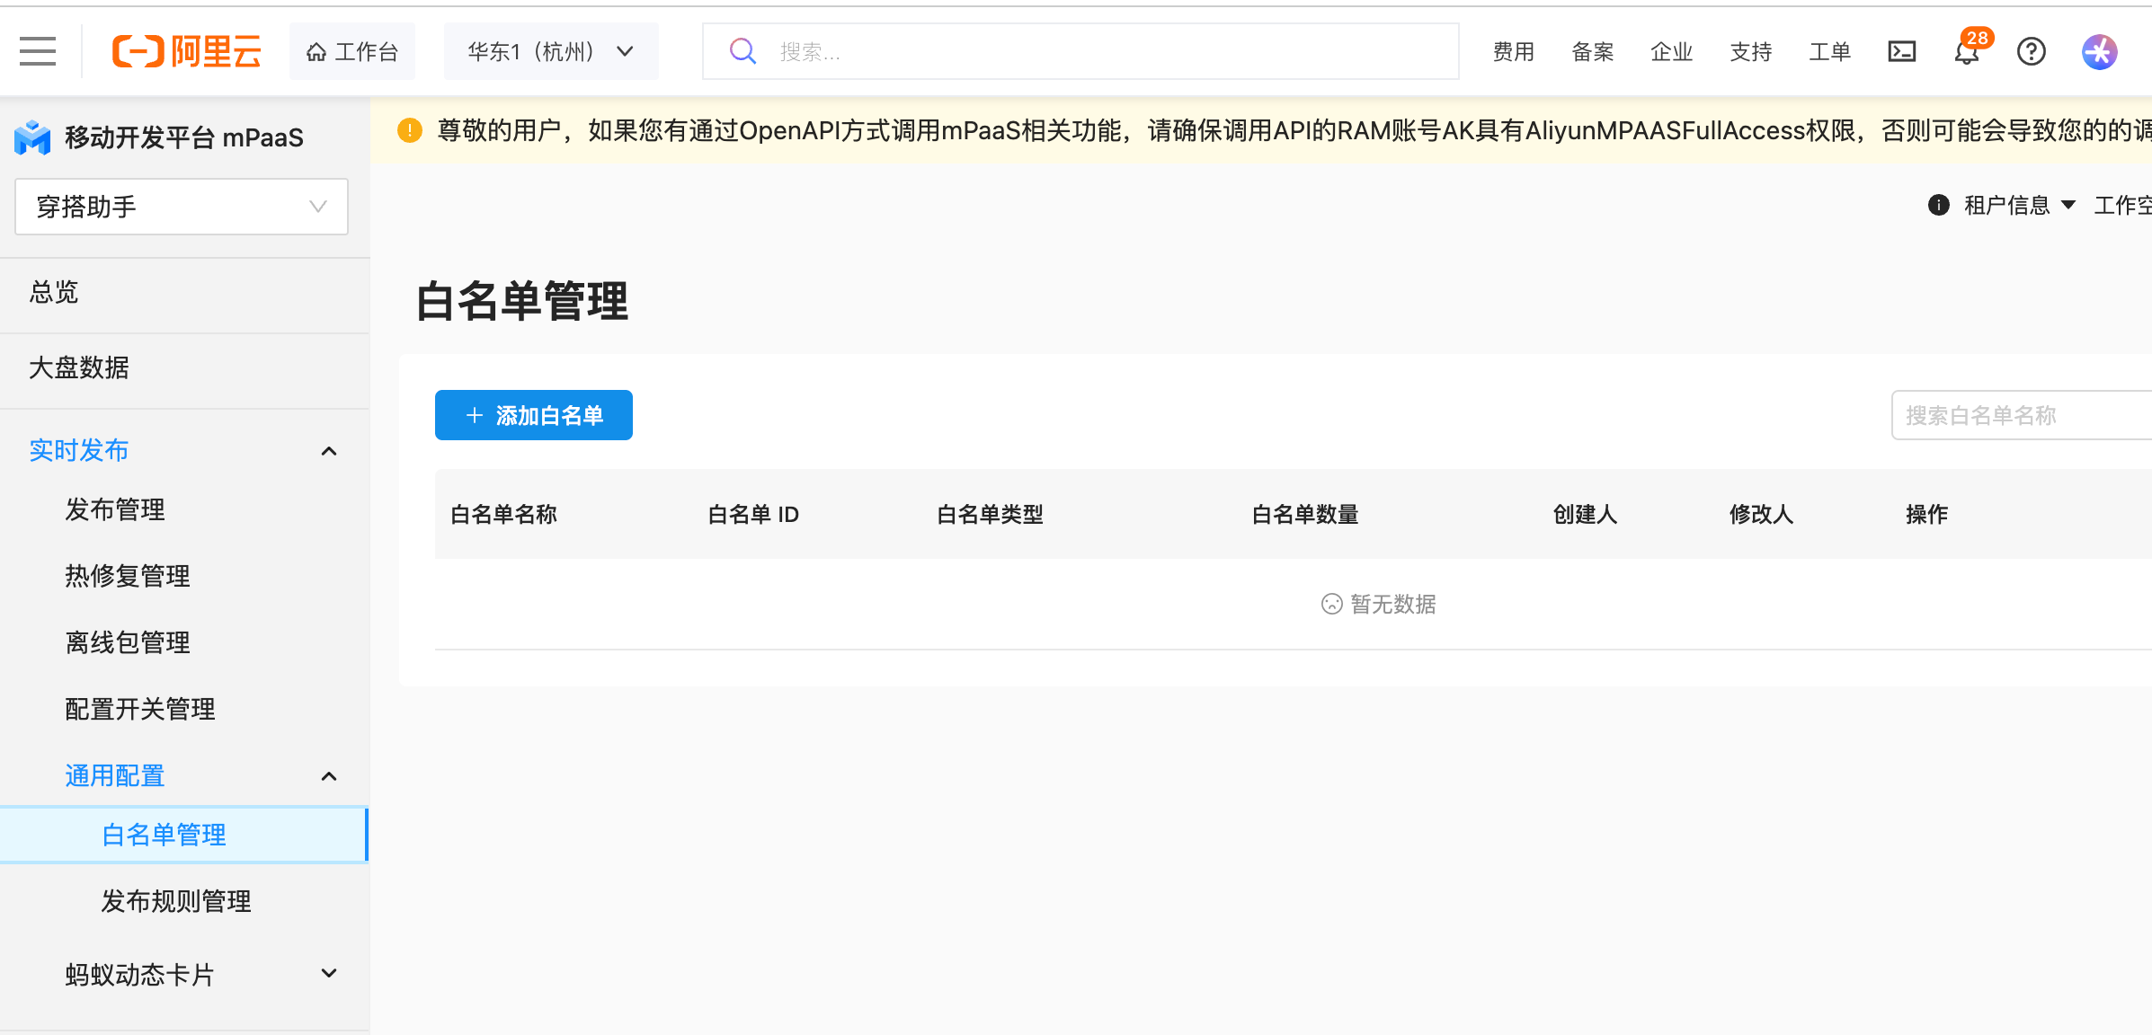Click the 添加白名单 button

point(534,415)
